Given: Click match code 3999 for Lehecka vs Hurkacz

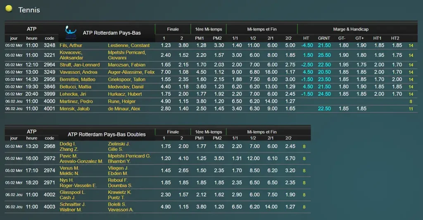Looking at the screenshot, I should coord(50,94).
